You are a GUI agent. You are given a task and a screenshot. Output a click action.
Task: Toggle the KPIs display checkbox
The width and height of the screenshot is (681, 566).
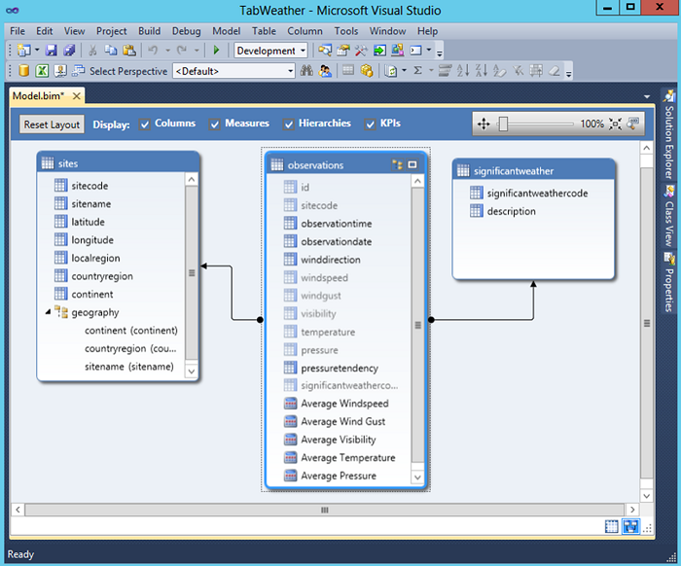point(370,124)
